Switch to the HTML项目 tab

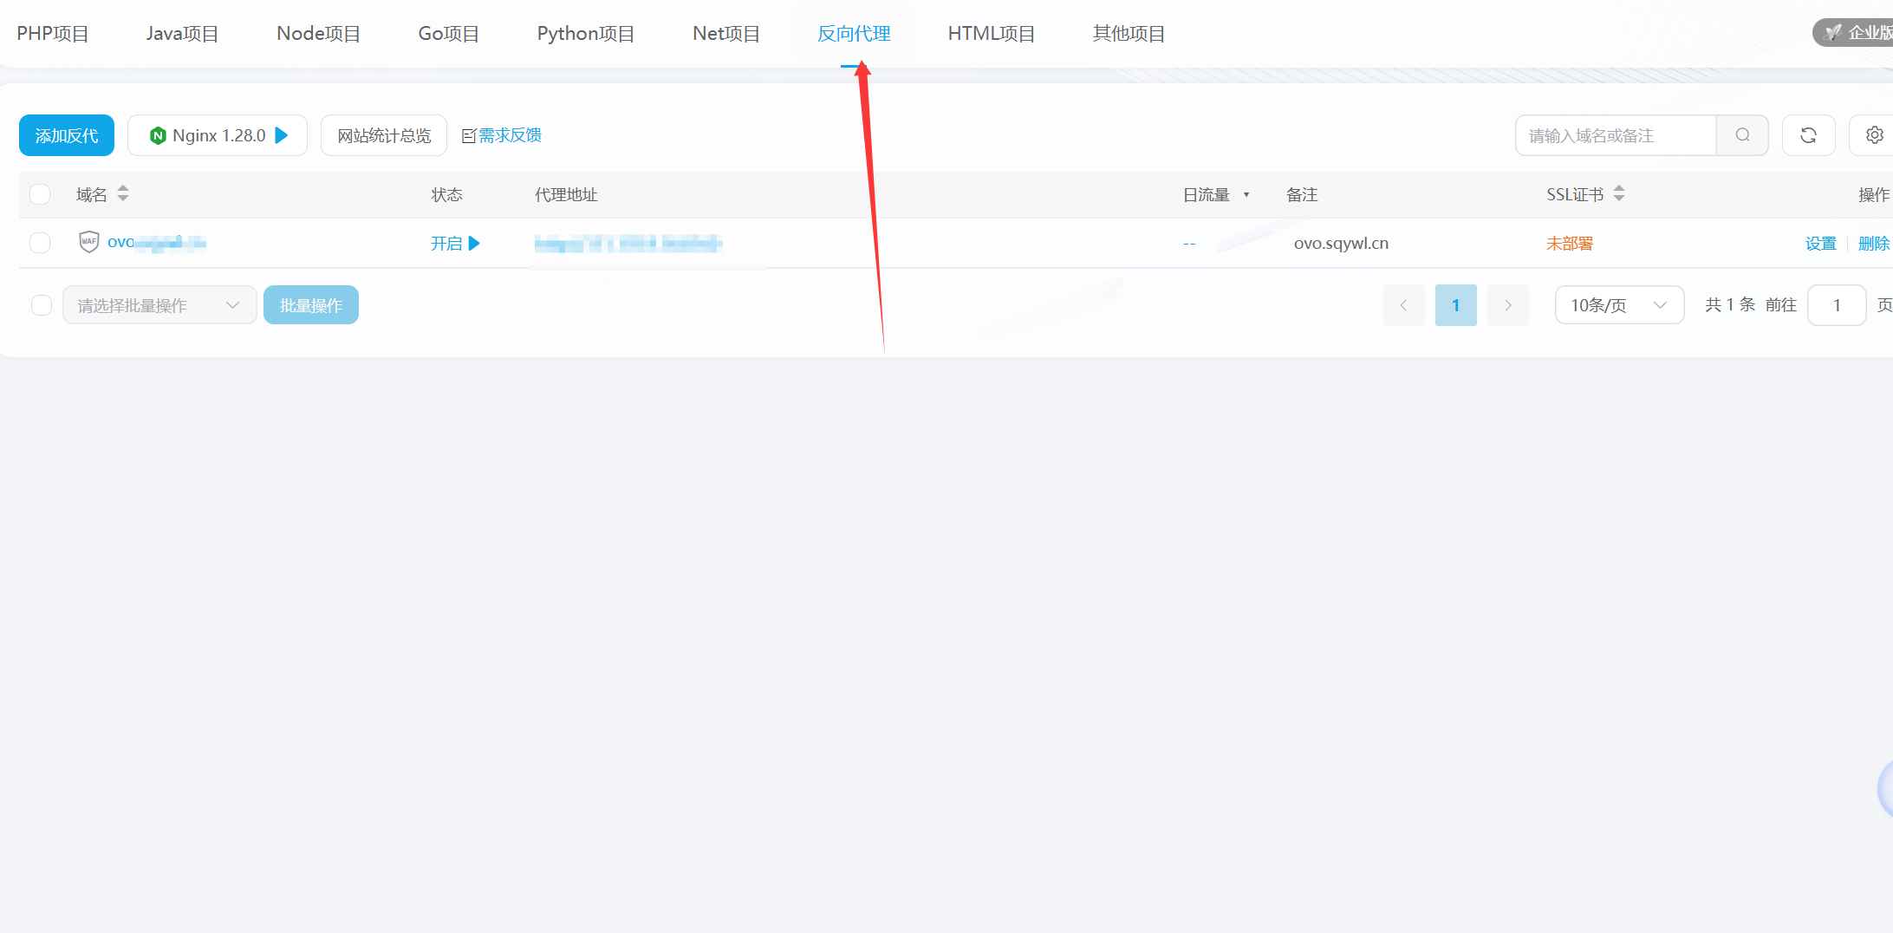point(992,34)
